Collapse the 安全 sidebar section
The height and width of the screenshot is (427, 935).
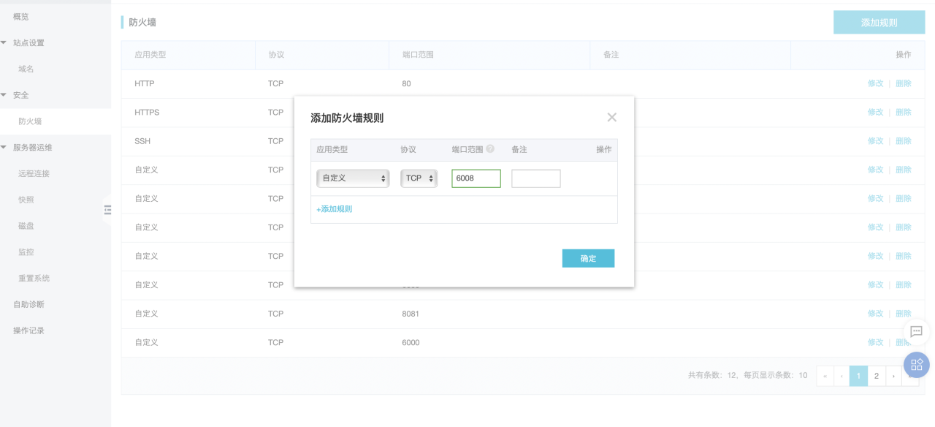pyautogui.click(x=4, y=95)
